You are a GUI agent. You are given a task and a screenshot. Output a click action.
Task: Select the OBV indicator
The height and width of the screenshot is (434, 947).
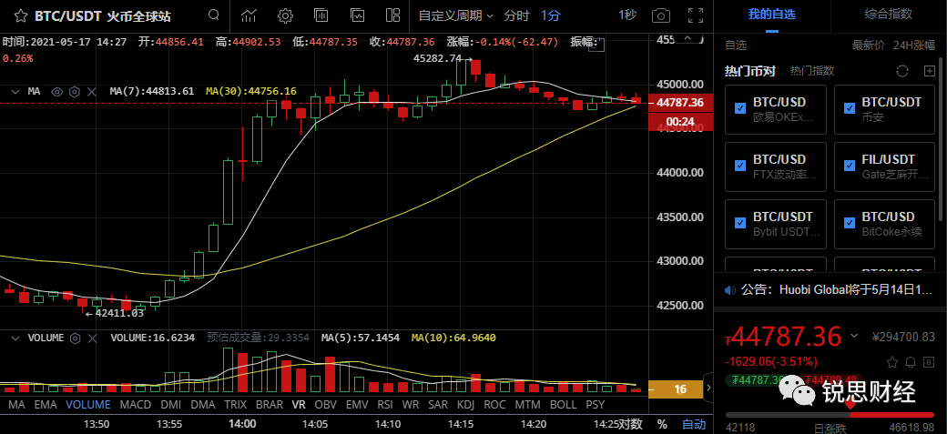click(x=326, y=404)
